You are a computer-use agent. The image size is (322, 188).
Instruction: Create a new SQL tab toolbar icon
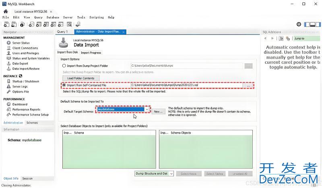point(6,24)
